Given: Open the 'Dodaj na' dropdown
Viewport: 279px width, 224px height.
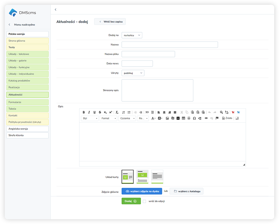Looking at the screenshot, I should [x=132, y=35].
